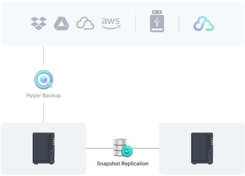The height and width of the screenshot is (176, 245).
Task: Click line connecting Hyper Backup to left NAS
Action: (43, 113)
